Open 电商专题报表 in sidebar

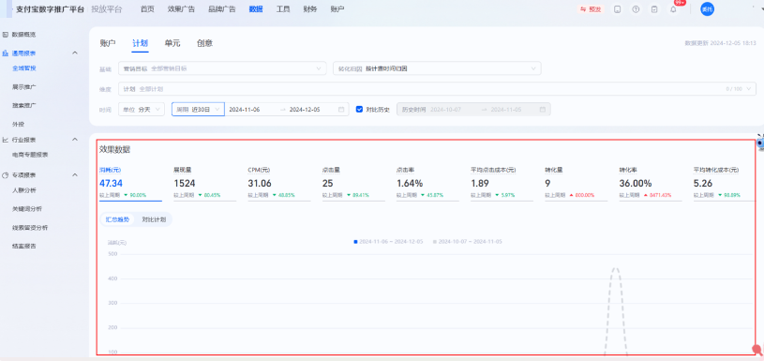click(30, 155)
